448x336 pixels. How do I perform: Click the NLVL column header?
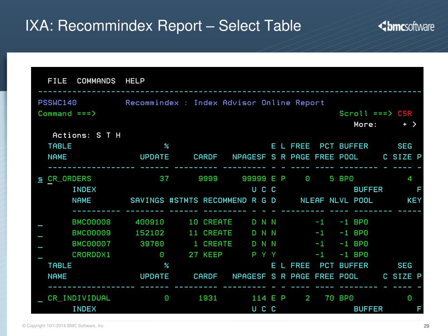coord(339,200)
